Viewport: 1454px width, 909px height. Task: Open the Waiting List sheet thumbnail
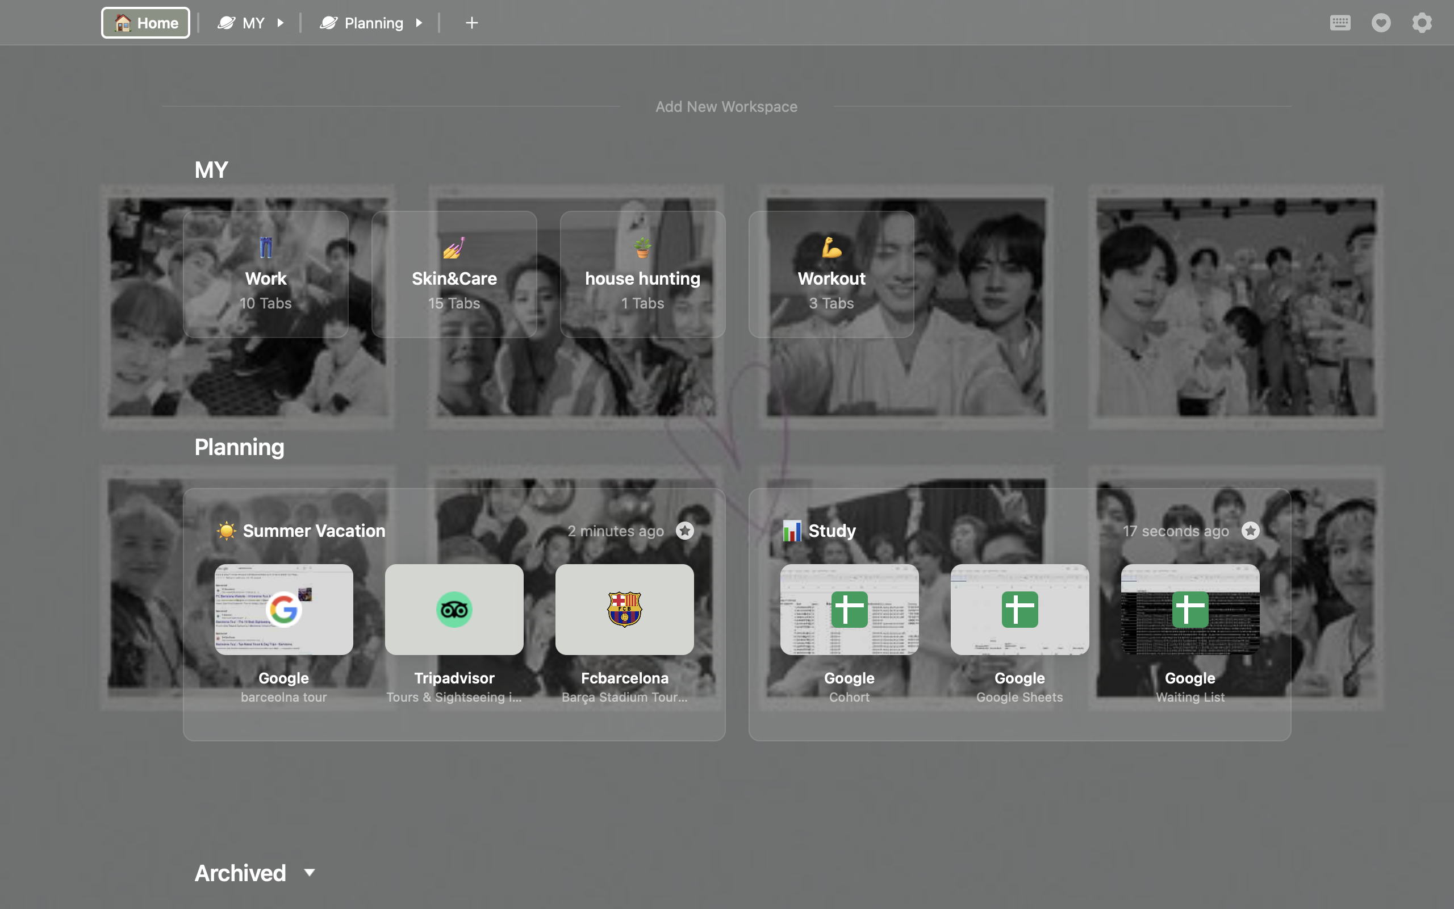coord(1190,609)
